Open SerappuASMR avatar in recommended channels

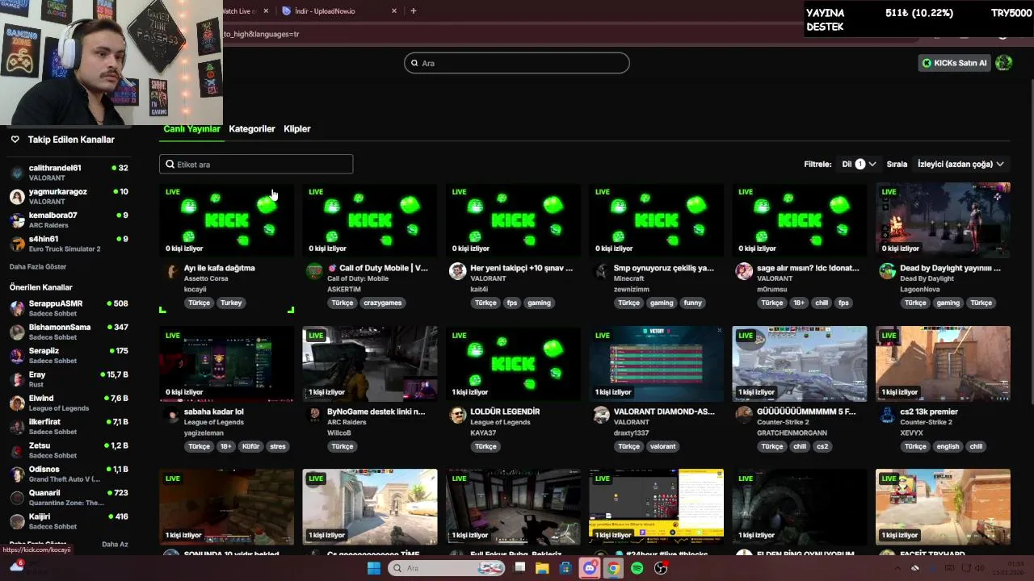(x=17, y=308)
